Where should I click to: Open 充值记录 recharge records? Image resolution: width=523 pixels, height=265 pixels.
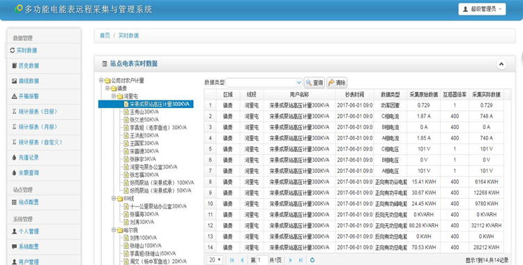[29, 158]
